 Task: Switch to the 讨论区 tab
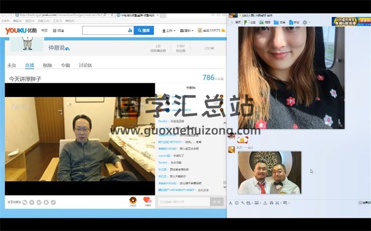[x=85, y=65]
